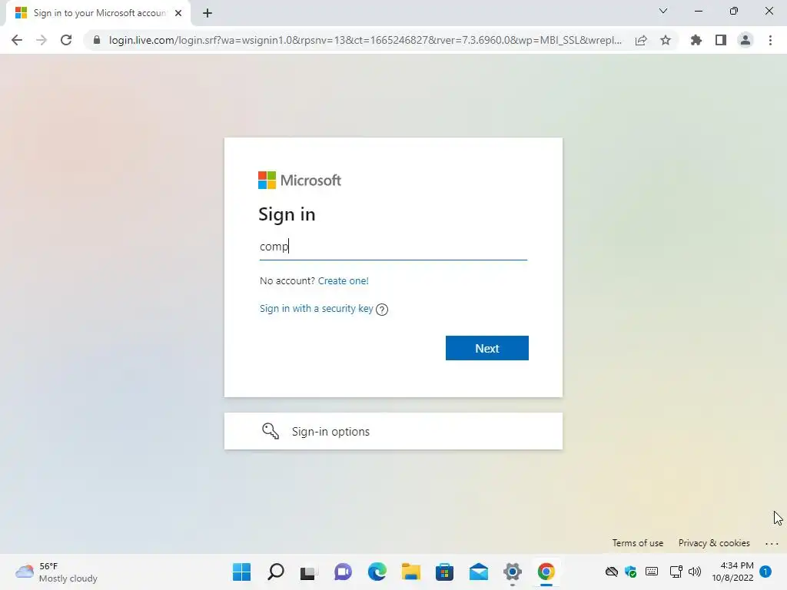Open the weather widget
The height and width of the screenshot is (590, 787).
(56, 572)
